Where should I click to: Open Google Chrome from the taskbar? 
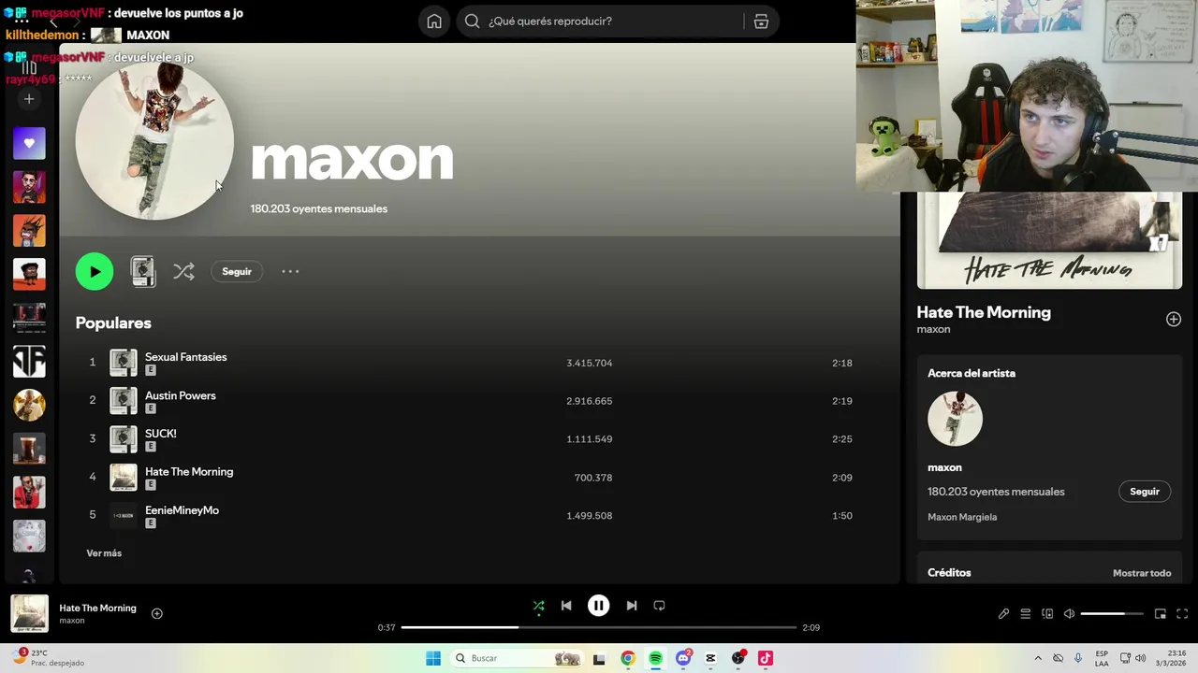(628, 658)
